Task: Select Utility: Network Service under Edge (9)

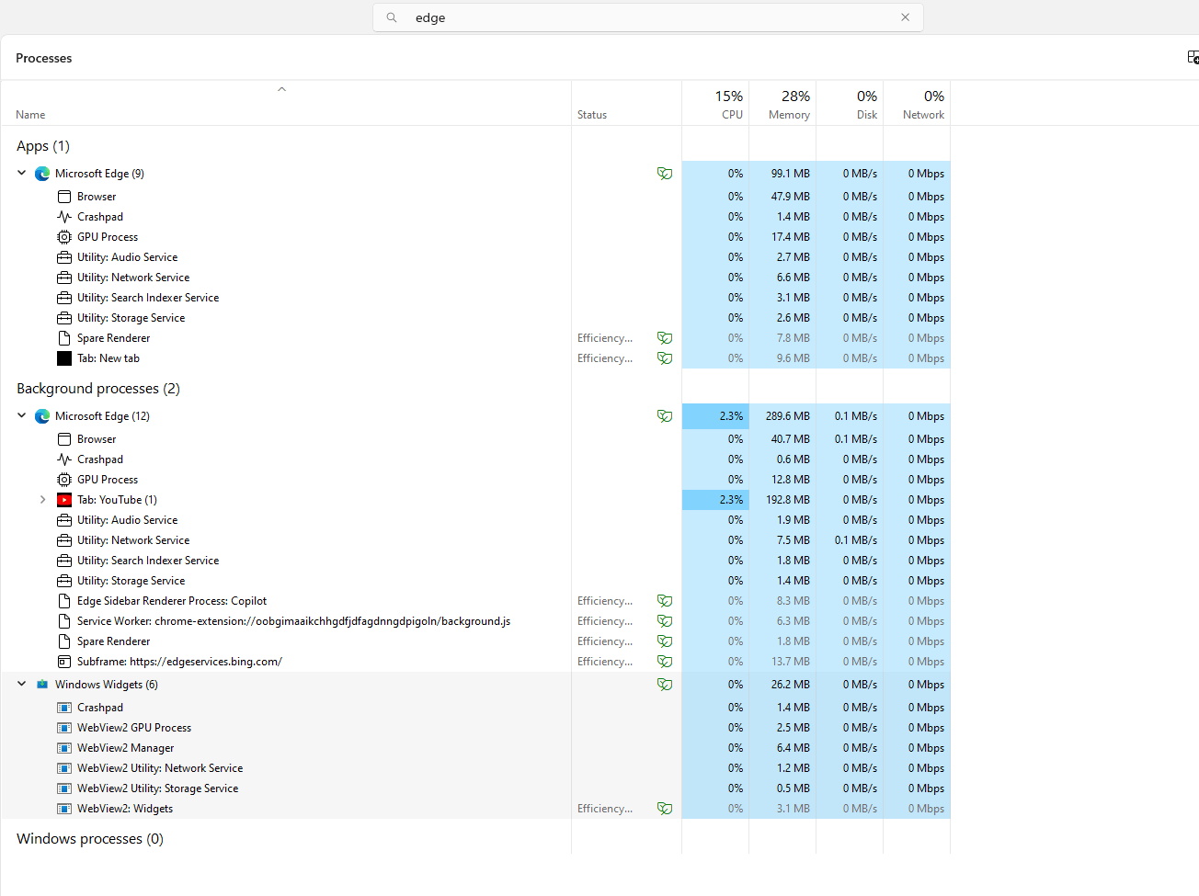Action: 475,278
